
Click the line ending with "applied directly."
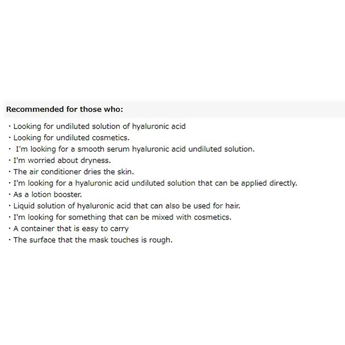click(x=155, y=183)
